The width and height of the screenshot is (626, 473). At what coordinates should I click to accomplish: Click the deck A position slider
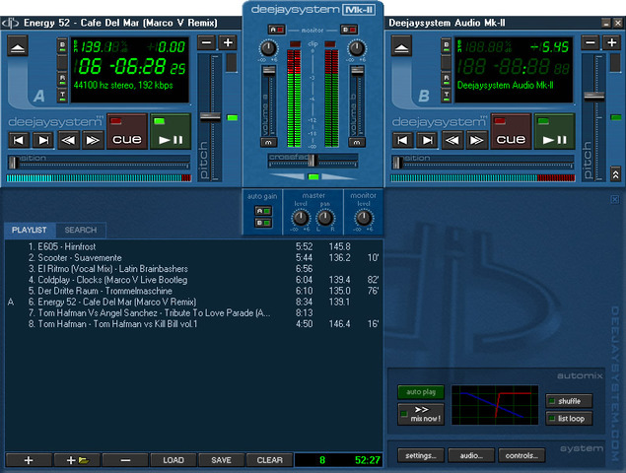point(99,163)
